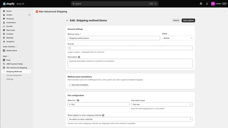Click the Online Store icon

click(x=4, y=51)
